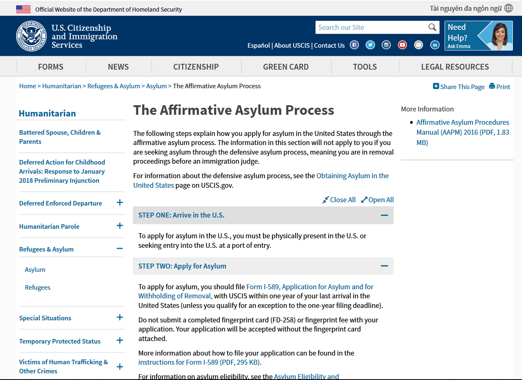522x380 pixels.
Task: Expand Temporary Protected Status sidebar item
Action: 120,341
